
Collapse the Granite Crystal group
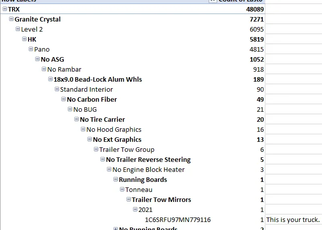[12, 19]
